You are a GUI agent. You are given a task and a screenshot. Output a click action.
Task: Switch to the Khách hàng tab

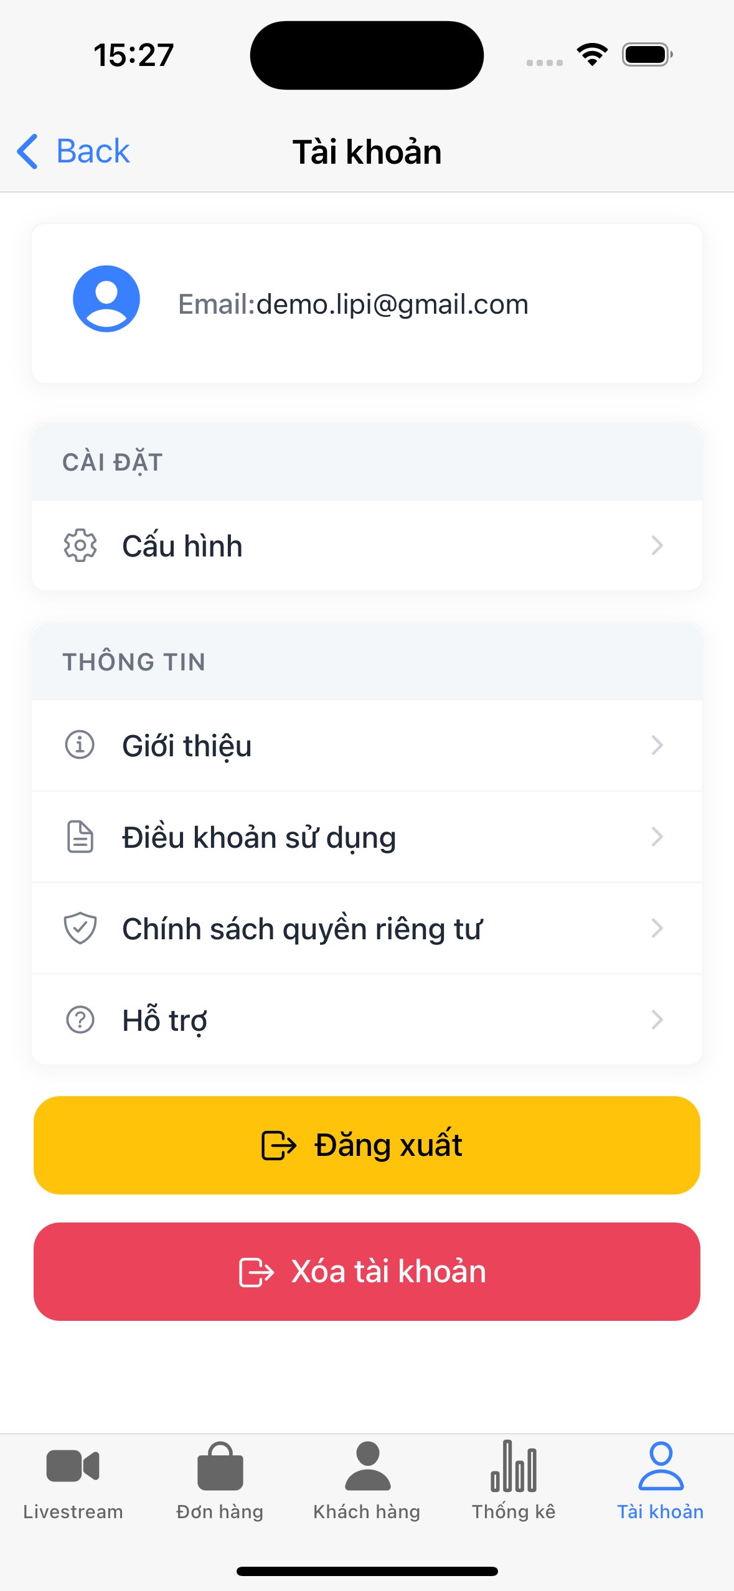(x=367, y=1480)
